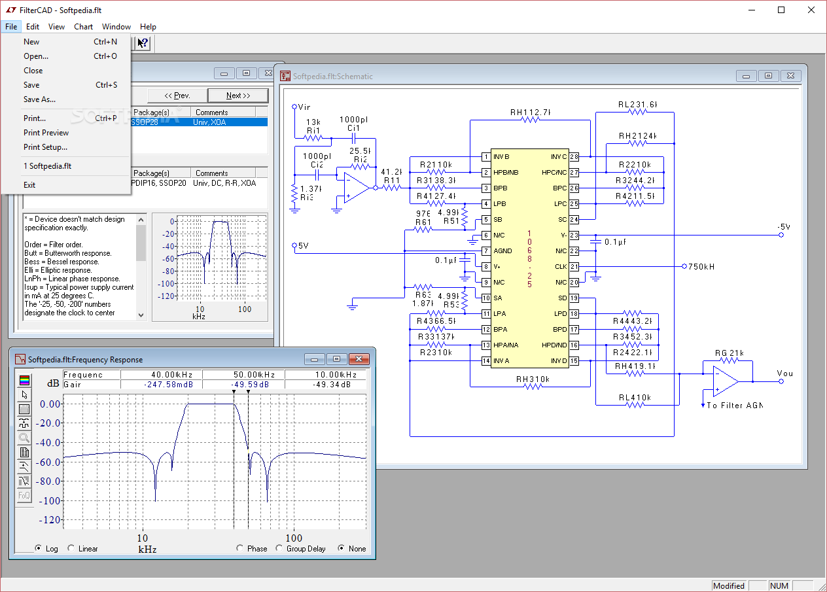The width and height of the screenshot is (827, 592).
Task: Click the context help arrow-question toolbar icon
Action: 143,43
